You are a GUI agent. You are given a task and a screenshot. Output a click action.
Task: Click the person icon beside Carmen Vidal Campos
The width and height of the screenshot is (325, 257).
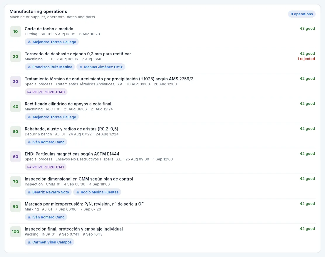coord(29,242)
